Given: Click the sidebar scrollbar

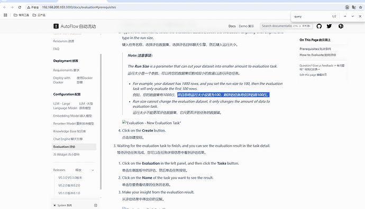Looking at the screenshot, I should 101,121.
